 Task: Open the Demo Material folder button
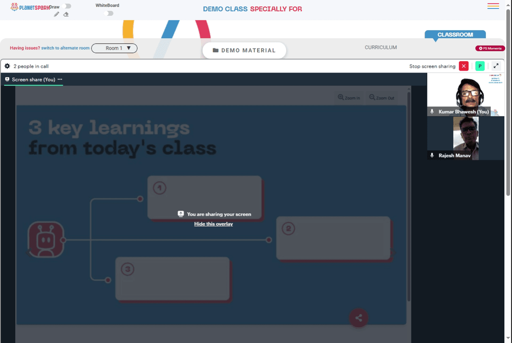pos(244,50)
